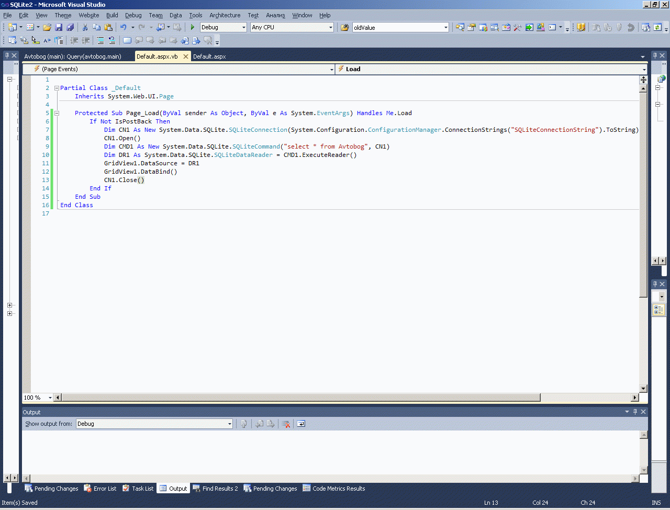Comment out the selected lines icon
This screenshot has width=670, height=510.
pos(100,40)
